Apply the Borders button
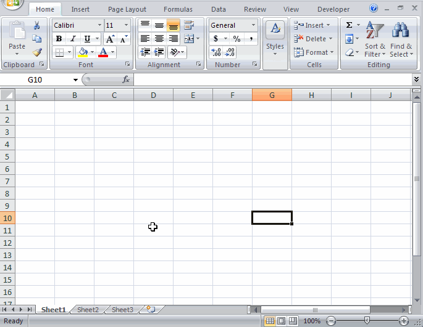 (x=59, y=52)
